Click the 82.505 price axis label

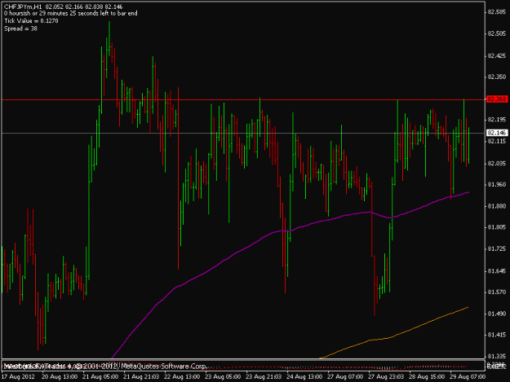tap(497, 33)
